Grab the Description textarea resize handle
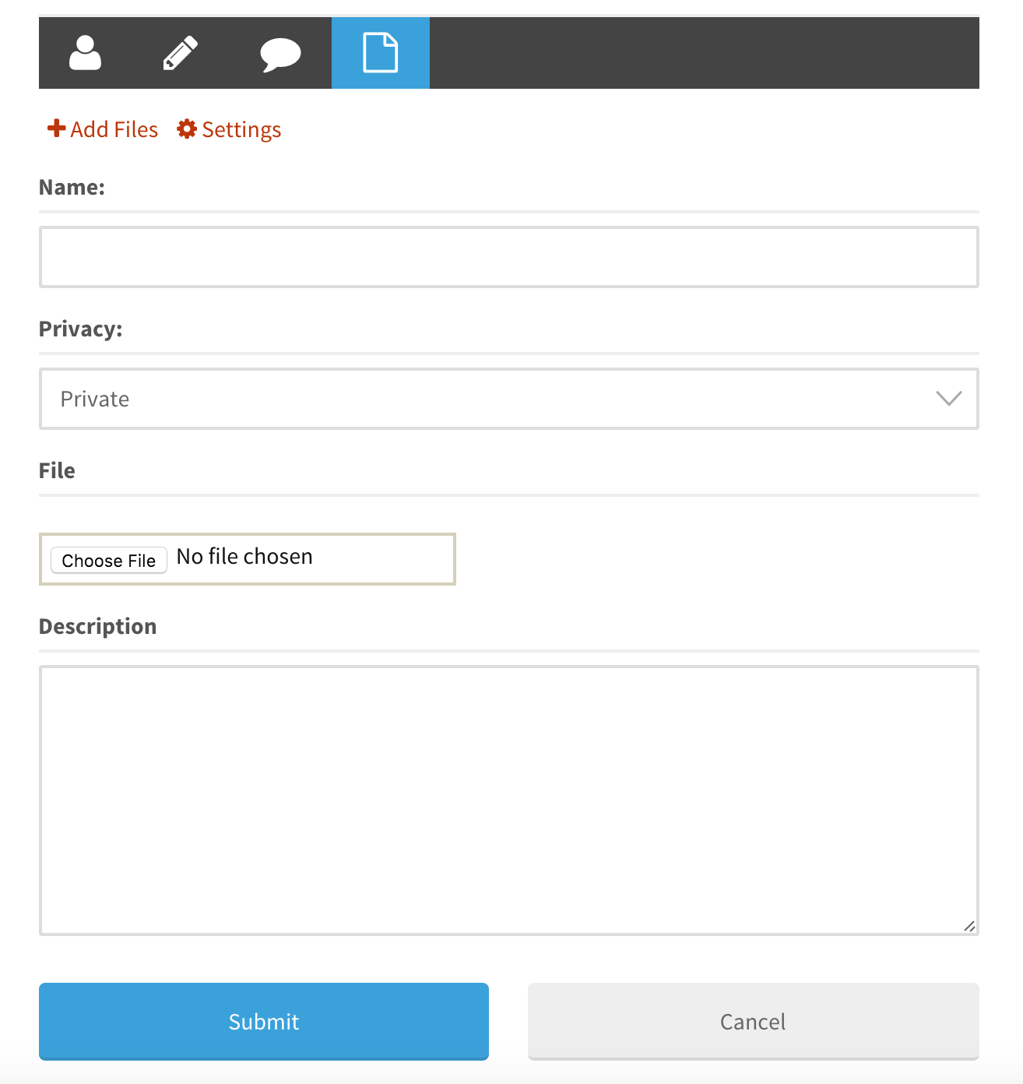The image size is (1023, 1084). coord(969,926)
